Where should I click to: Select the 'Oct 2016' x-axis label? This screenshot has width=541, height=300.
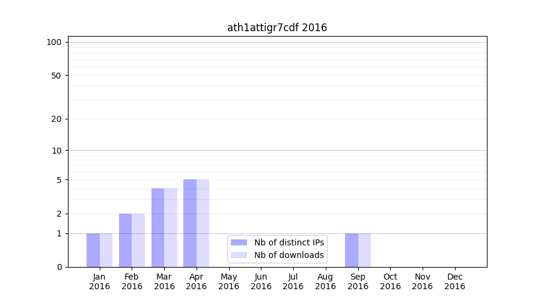[x=390, y=281]
